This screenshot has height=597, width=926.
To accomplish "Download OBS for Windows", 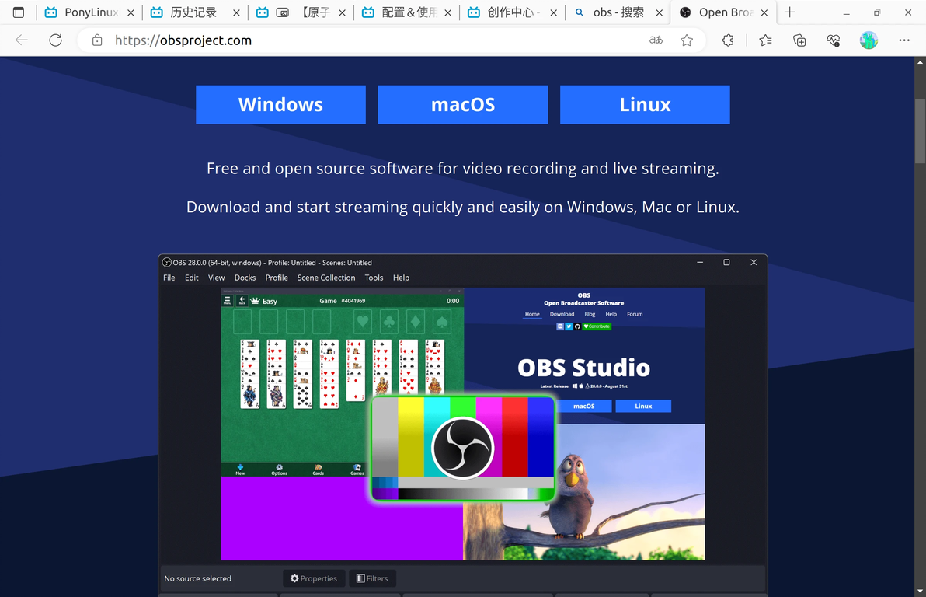I will tap(280, 105).
